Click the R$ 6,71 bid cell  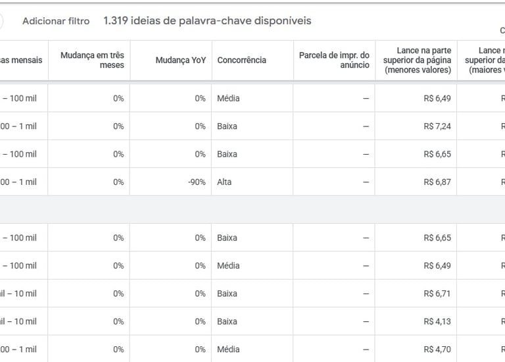click(x=437, y=294)
